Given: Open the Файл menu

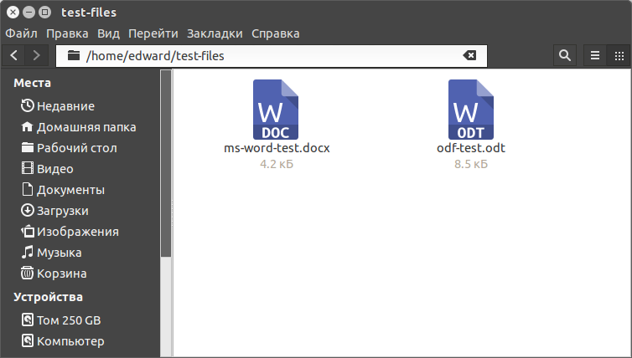Looking at the screenshot, I should pos(21,33).
